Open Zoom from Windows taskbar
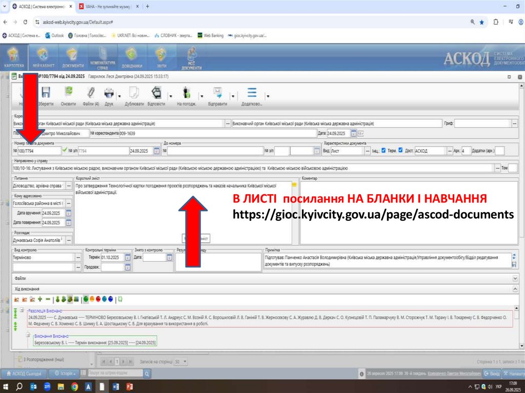Screen dimensions: 525x393 coord(47,387)
